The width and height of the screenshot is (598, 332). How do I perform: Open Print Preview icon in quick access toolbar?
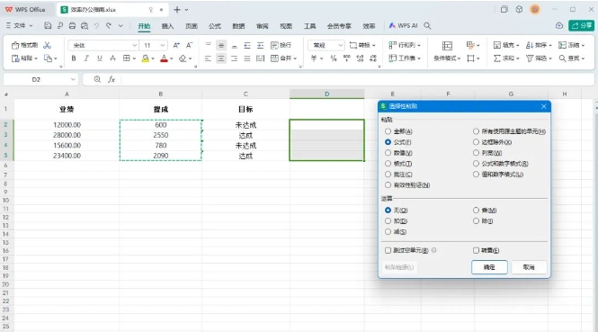point(85,25)
